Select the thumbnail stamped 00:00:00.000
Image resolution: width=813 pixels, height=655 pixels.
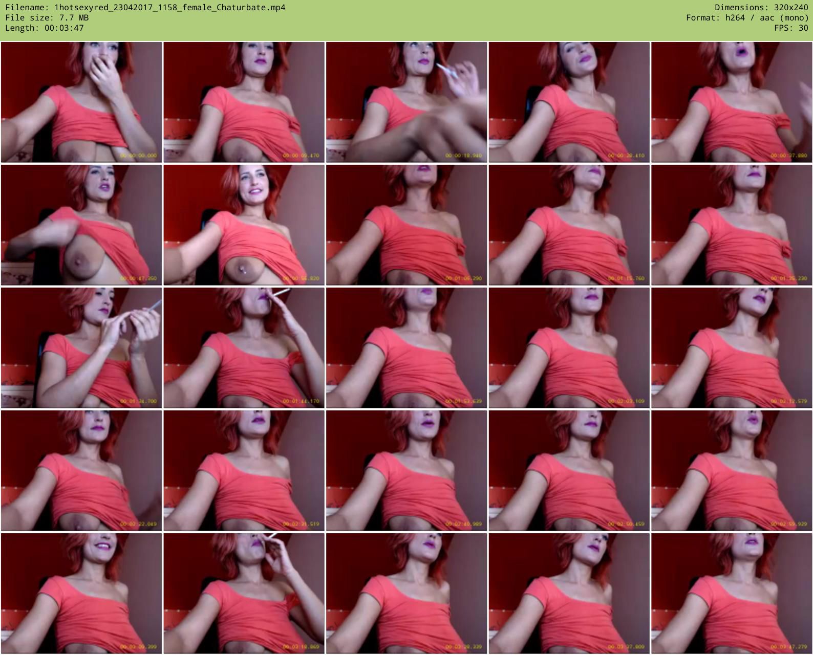(x=81, y=102)
